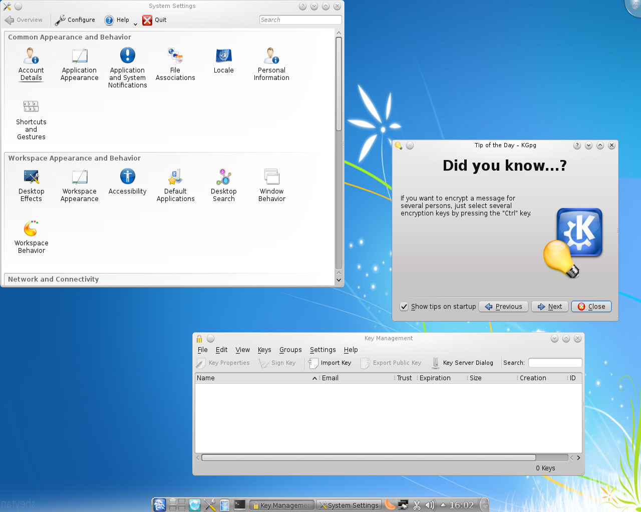
Task: Open Application Appearance settings
Action: [79, 64]
